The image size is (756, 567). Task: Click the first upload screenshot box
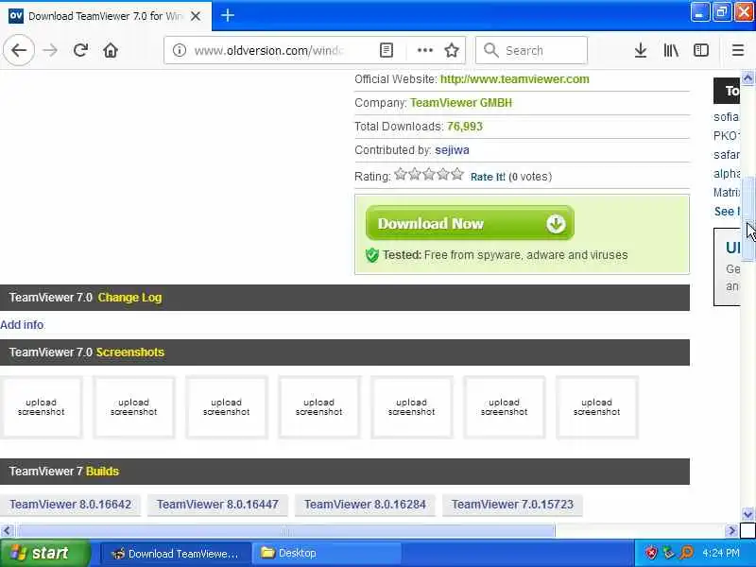(41, 407)
